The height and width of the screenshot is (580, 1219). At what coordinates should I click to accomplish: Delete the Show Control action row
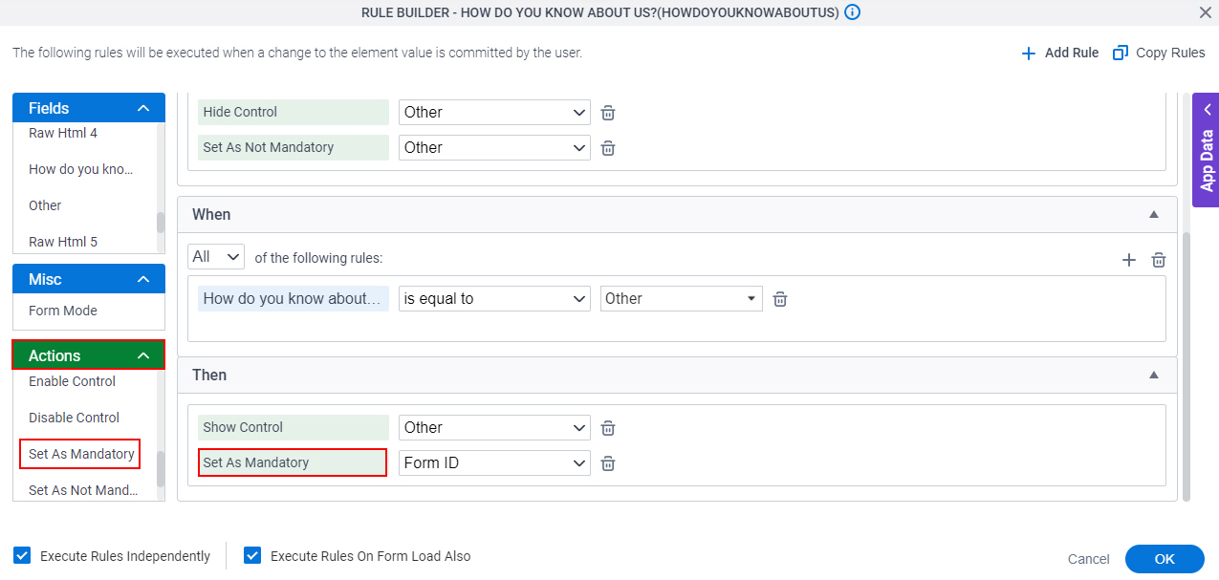[x=608, y=428]
